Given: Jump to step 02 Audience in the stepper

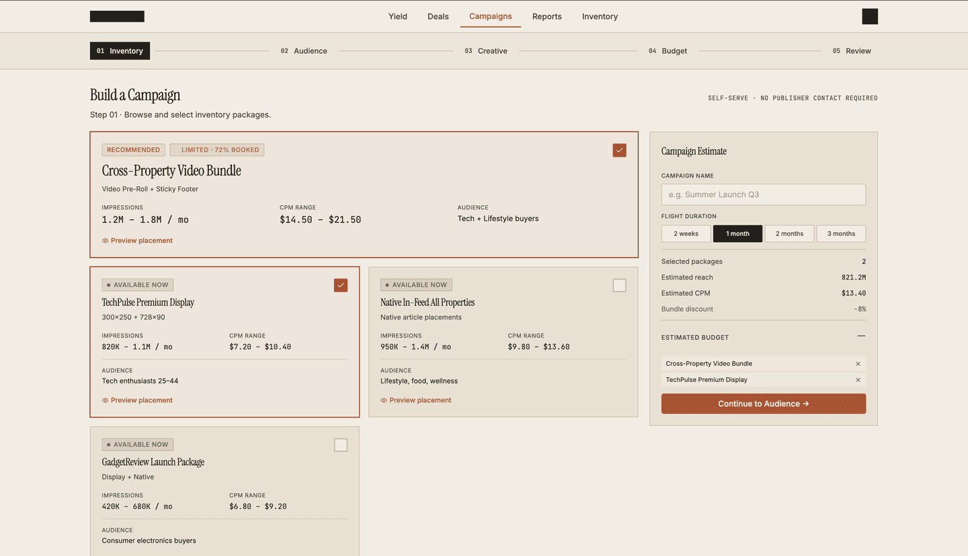Looking at the screenshot, I should click(x=304, y=50).
